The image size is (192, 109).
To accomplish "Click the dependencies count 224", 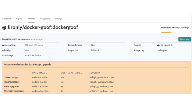I will pyautogui.click(x=93, y=45).
